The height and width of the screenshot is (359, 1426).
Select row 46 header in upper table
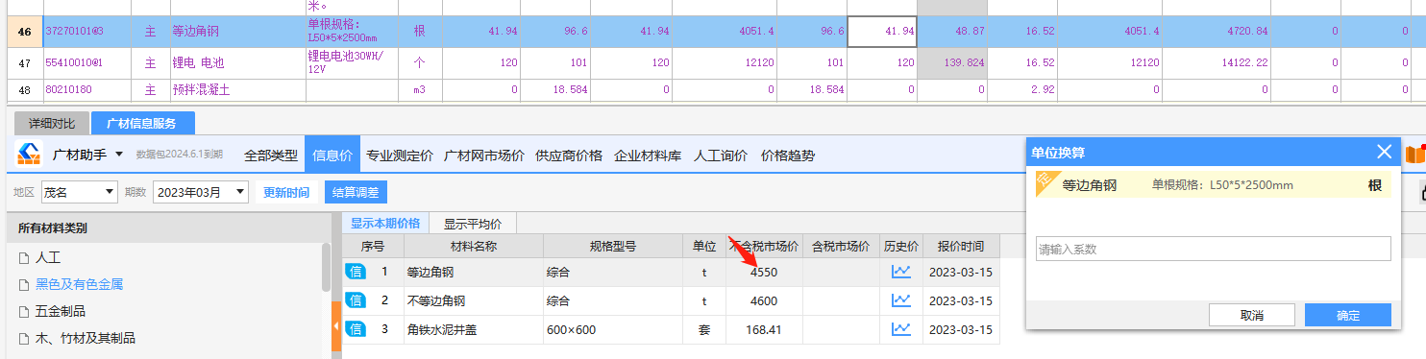(x=25, y=32)
